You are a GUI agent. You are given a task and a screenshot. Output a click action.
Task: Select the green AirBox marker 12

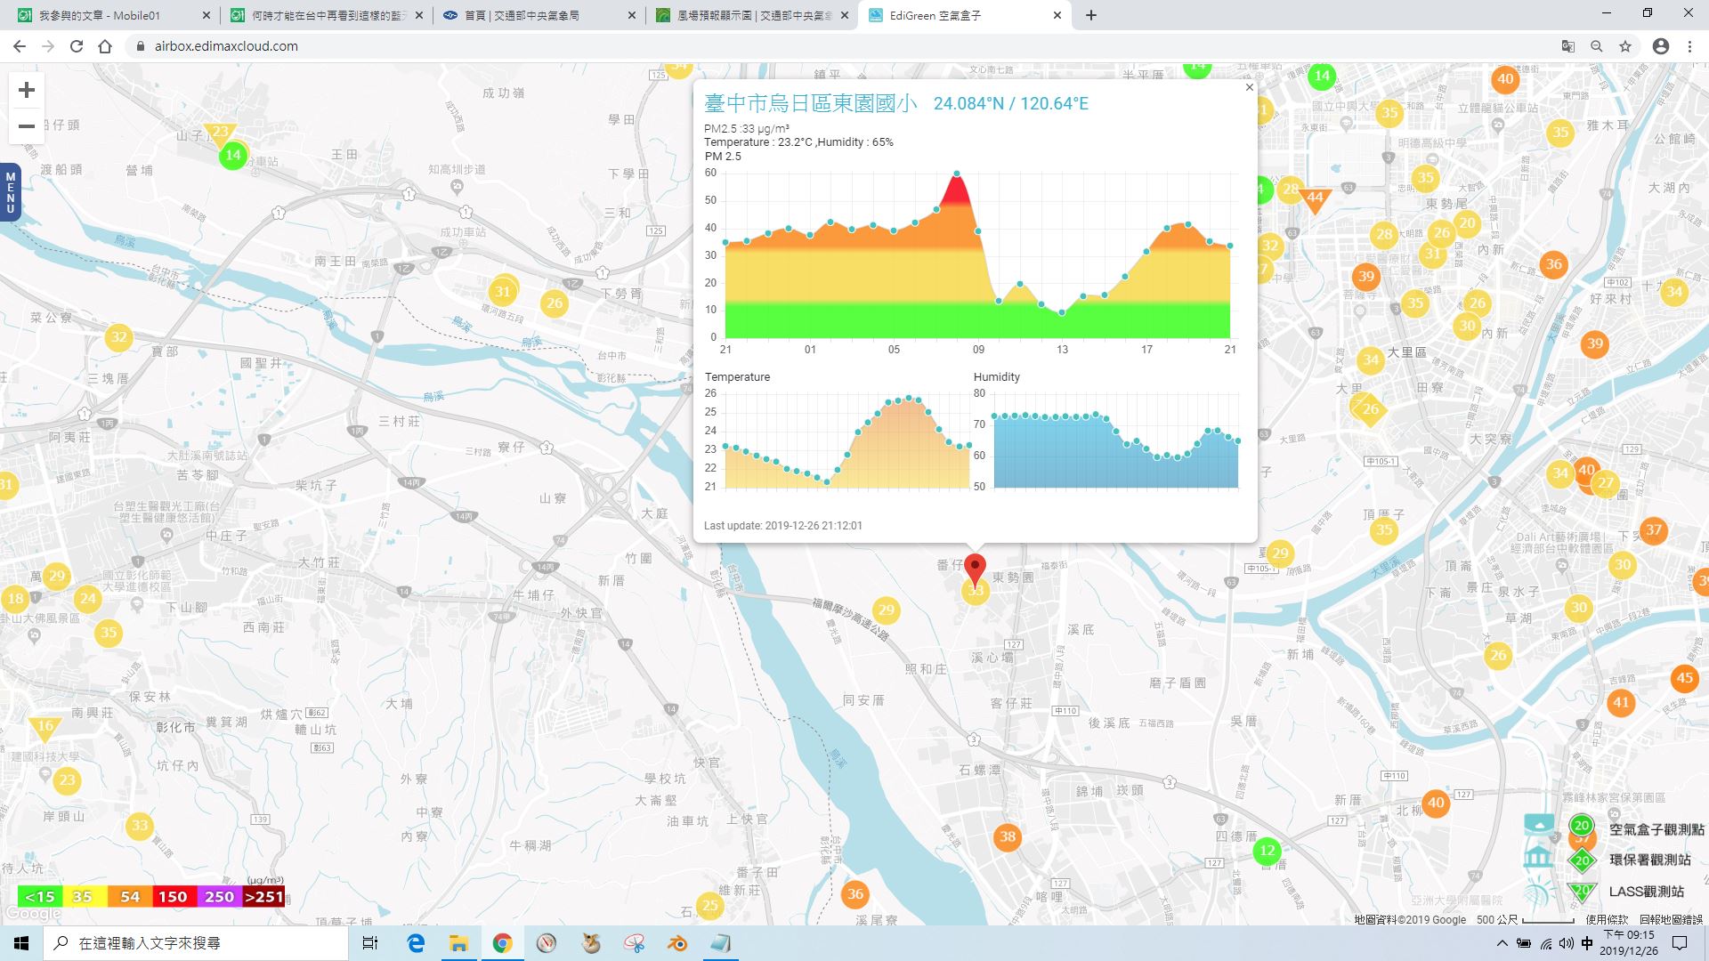[1268, 850]
